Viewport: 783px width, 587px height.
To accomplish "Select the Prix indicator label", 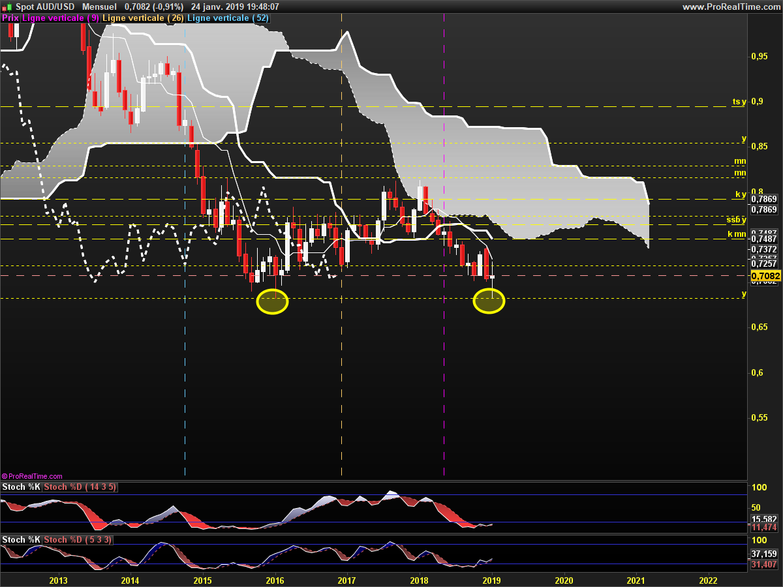I will tap(10, 18).
